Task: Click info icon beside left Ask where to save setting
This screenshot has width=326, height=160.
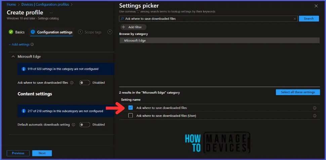Action: click(x=72, y=83)
